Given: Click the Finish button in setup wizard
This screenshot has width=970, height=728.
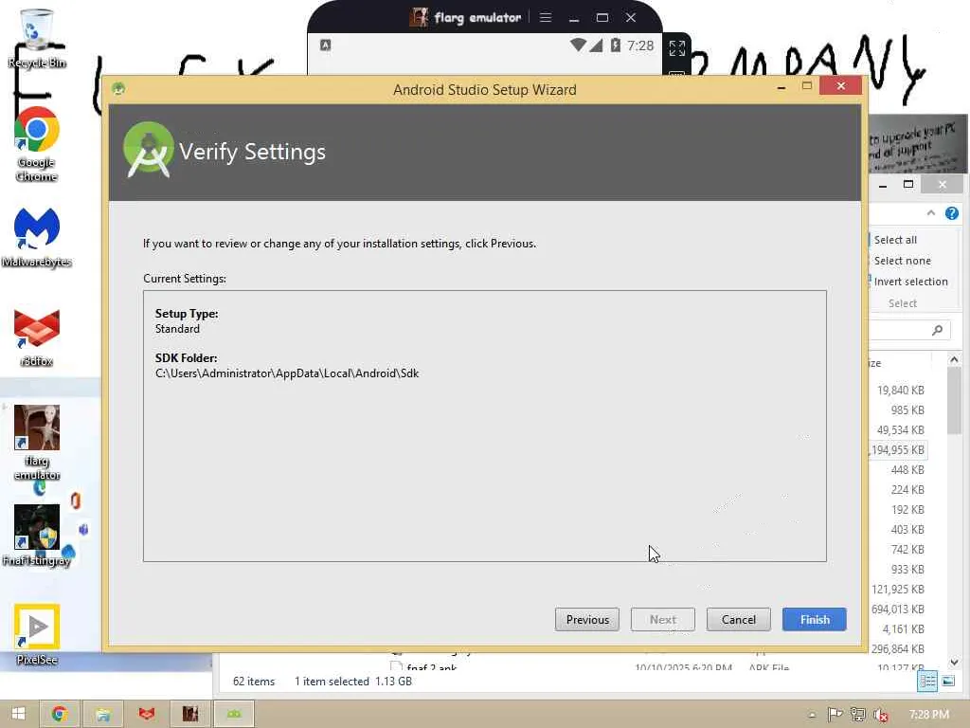Looking at the screenshot, I should click(x=814, y=620).
